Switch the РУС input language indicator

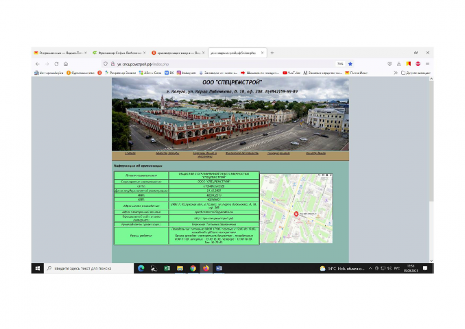pyautogui.click(x=397, y=269)
